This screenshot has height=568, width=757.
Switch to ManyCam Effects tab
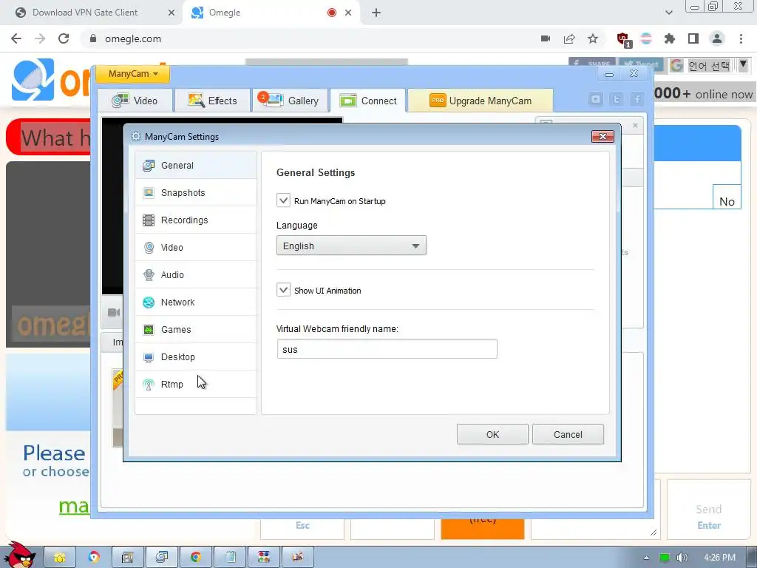coord(212,101)
